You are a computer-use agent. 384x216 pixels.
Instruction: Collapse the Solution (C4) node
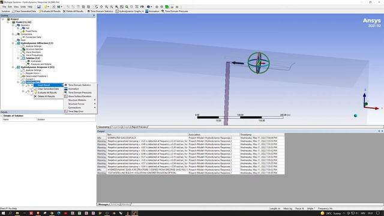tap(18, 58)
